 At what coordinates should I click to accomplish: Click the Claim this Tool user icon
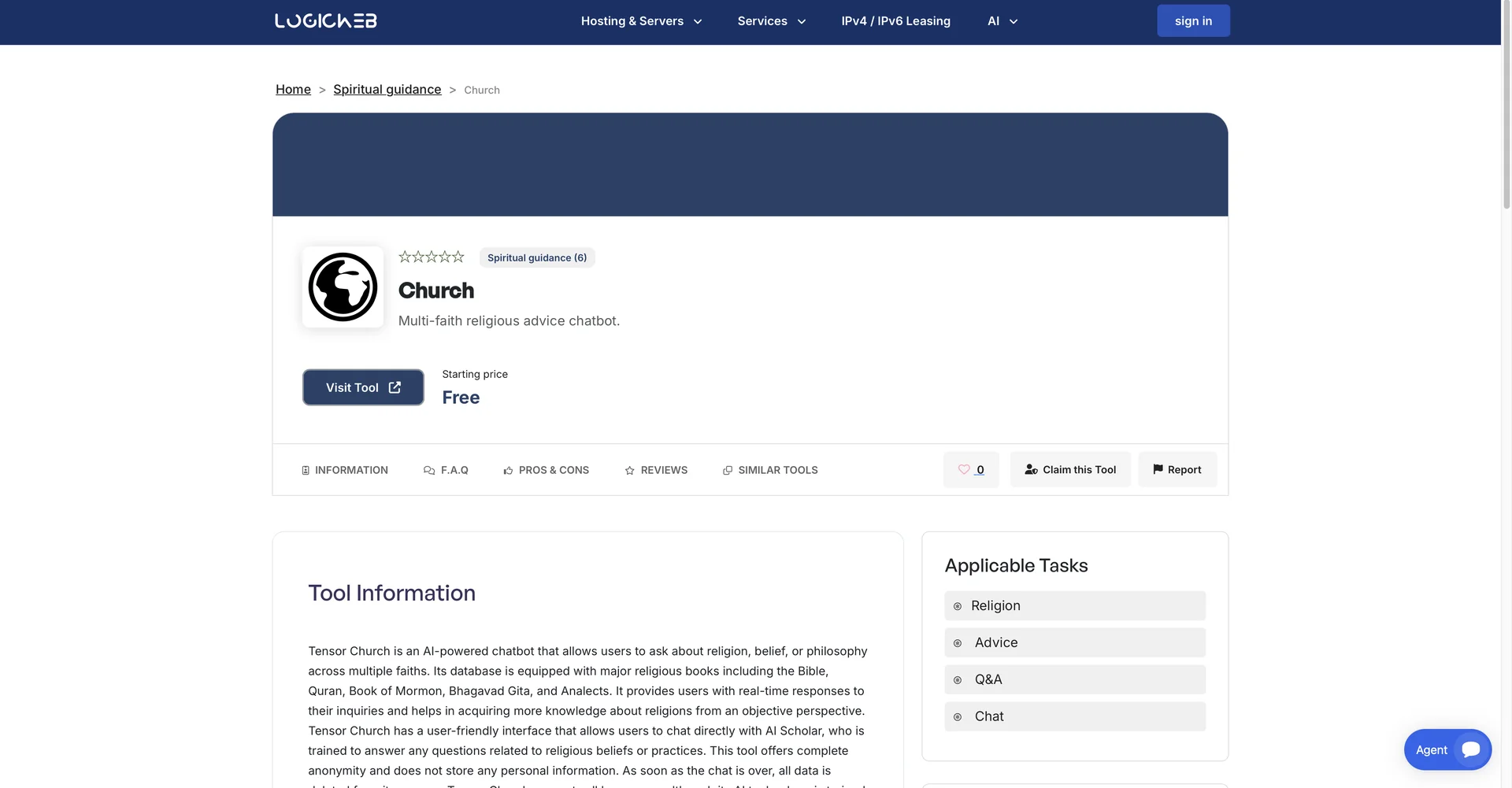1031,469
